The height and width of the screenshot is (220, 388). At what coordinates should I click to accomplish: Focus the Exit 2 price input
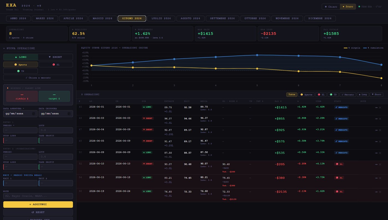tap(56, 183)
